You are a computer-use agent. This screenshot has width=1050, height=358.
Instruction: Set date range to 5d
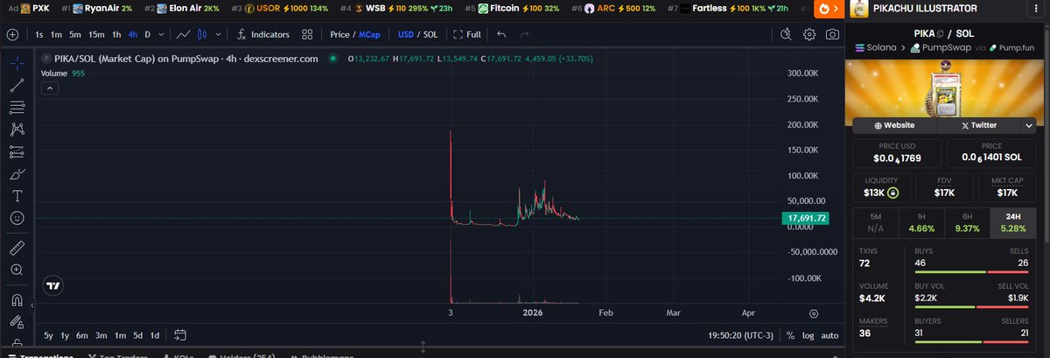pos(137,335)
